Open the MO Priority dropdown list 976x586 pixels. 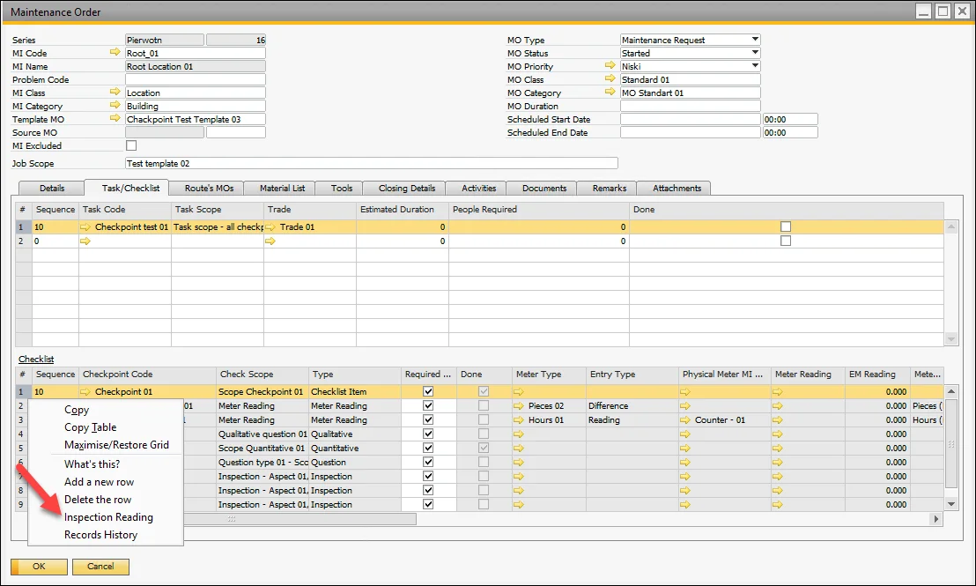pos(755,66)
